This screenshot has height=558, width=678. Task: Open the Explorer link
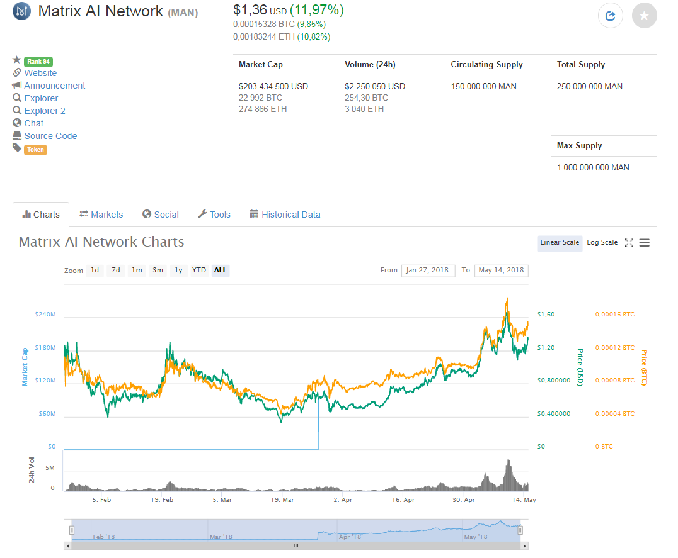pos(41,98)
